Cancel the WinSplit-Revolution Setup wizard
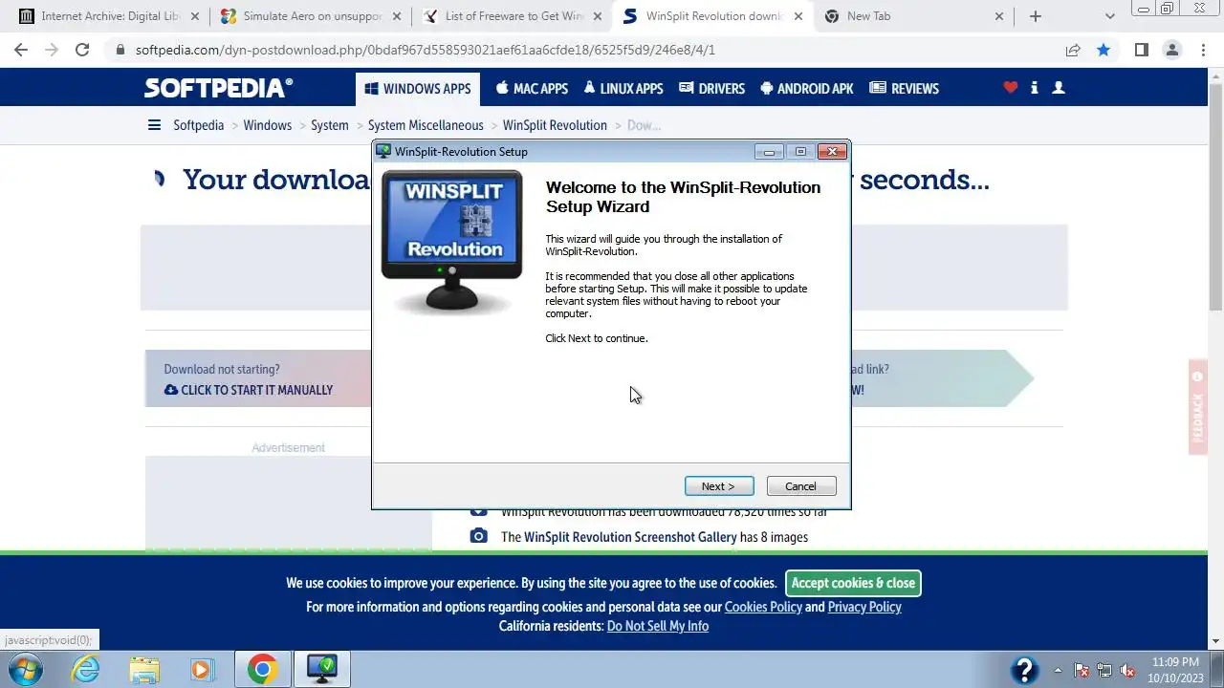This screenshot has width=1224, height=688. click(x=801, y=486)
